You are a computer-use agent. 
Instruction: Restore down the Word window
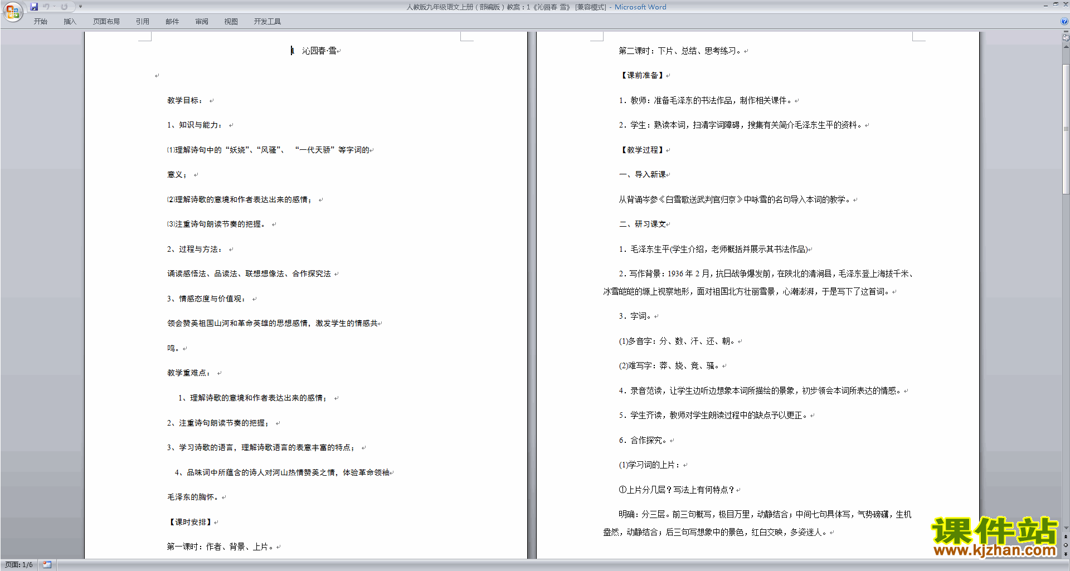pos(1056,4)
